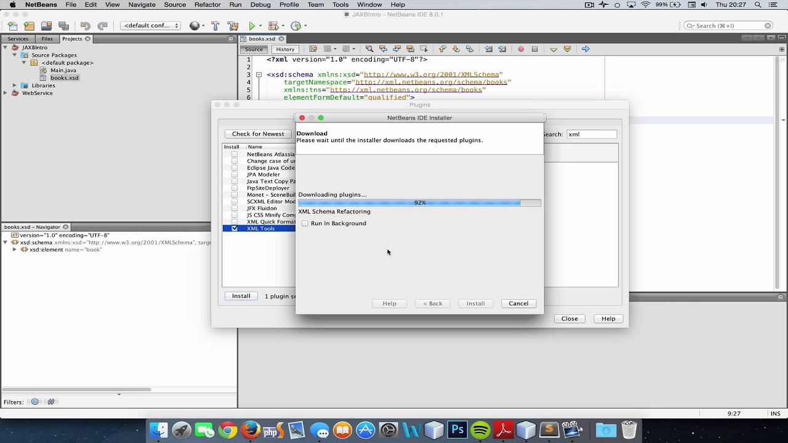Click the Stop Macro Recording square icon
The width and height of the screenshot is (788, 443).
click(534, 49)
